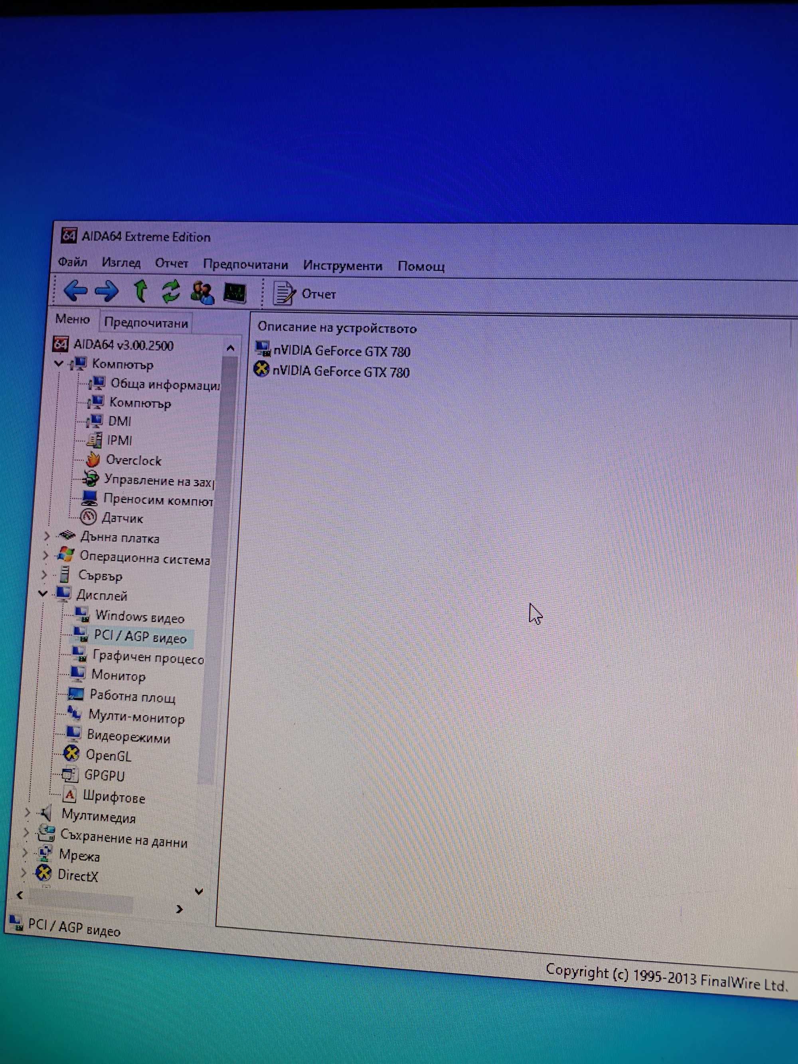
Task: Select the PCI / AGP видео tree icon
Action: pos(81,634)
